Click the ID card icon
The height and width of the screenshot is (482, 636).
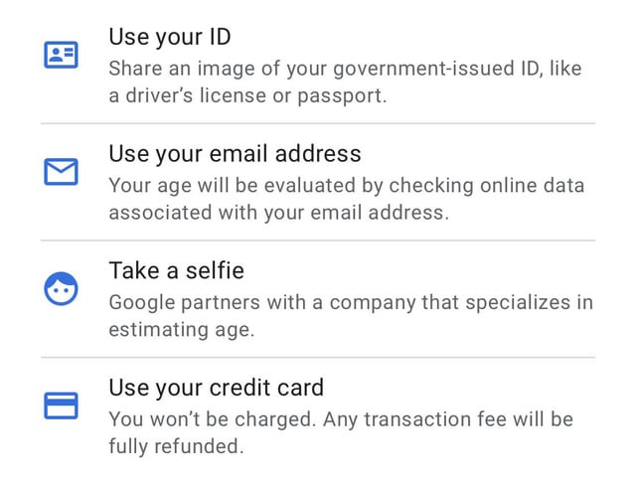(61, 55)
